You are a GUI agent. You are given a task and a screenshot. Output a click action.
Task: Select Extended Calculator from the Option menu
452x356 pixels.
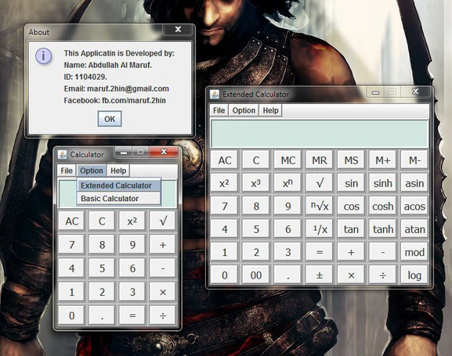tap(118, 185)
